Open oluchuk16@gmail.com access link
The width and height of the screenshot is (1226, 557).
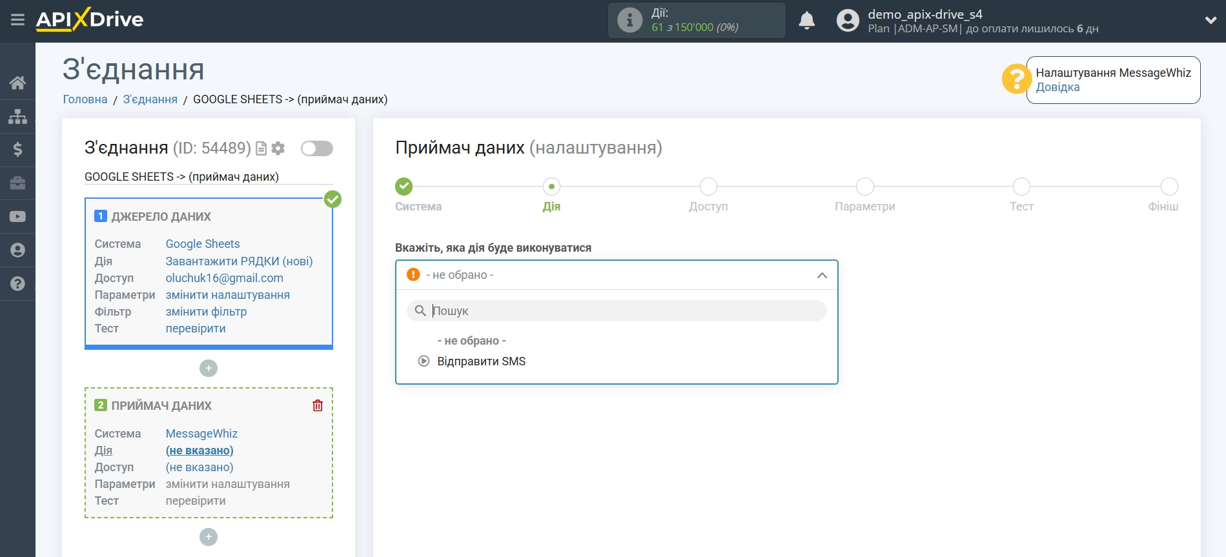(225, 278)
